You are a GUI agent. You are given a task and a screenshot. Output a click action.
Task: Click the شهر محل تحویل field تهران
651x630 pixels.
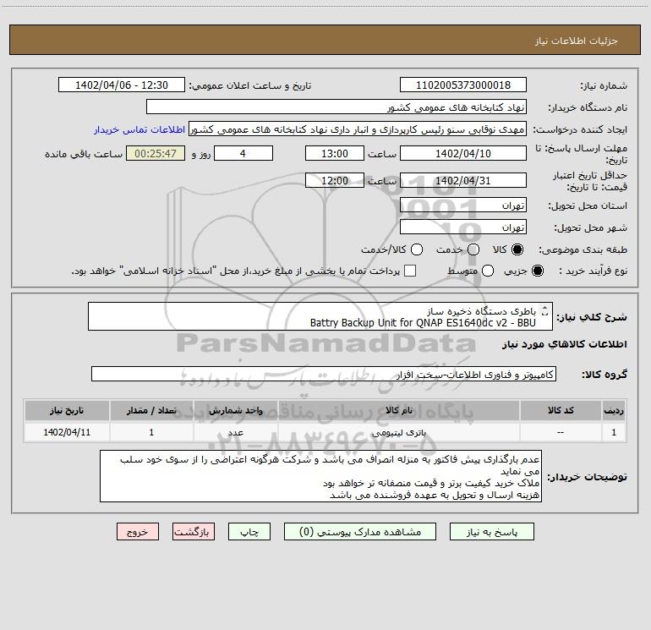[463, 227]
